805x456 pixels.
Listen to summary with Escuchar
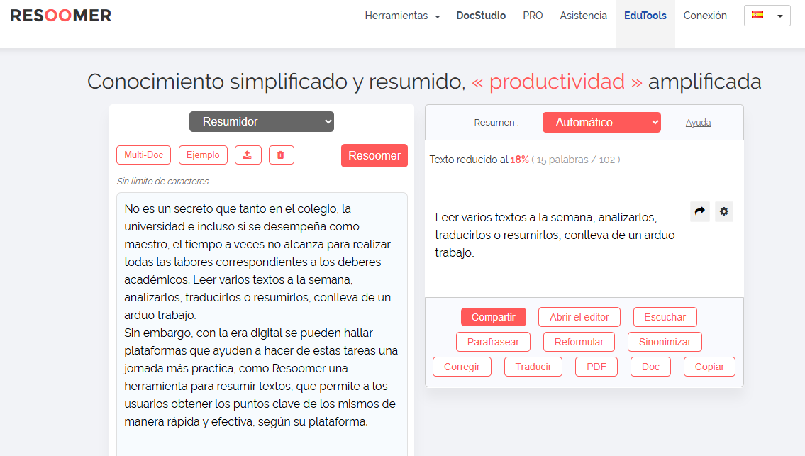[665, 317]
